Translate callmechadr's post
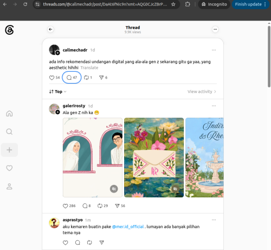 click(89, 68)
